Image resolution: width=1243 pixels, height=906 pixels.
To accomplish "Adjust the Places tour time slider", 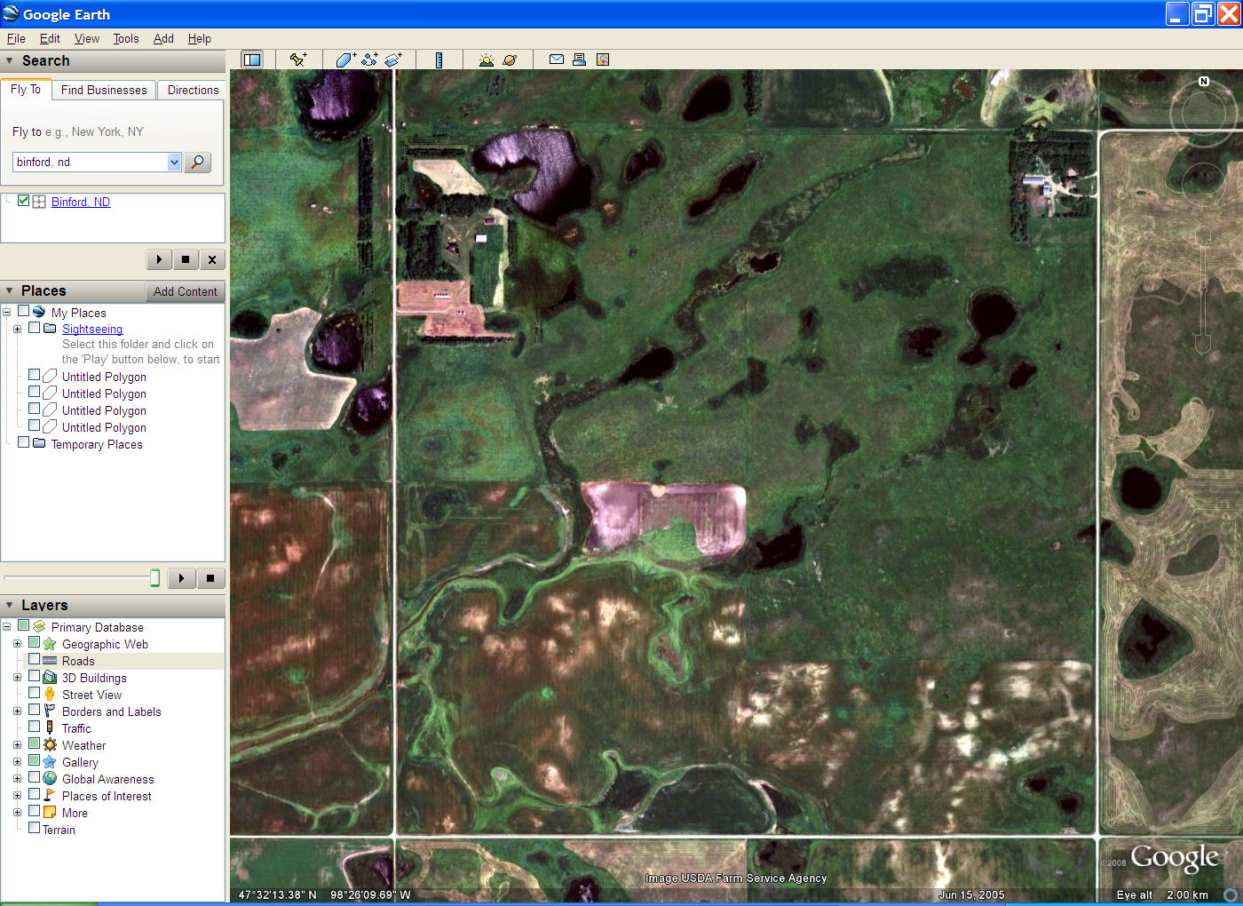I will pyautogui.click(x=154, y=578).
